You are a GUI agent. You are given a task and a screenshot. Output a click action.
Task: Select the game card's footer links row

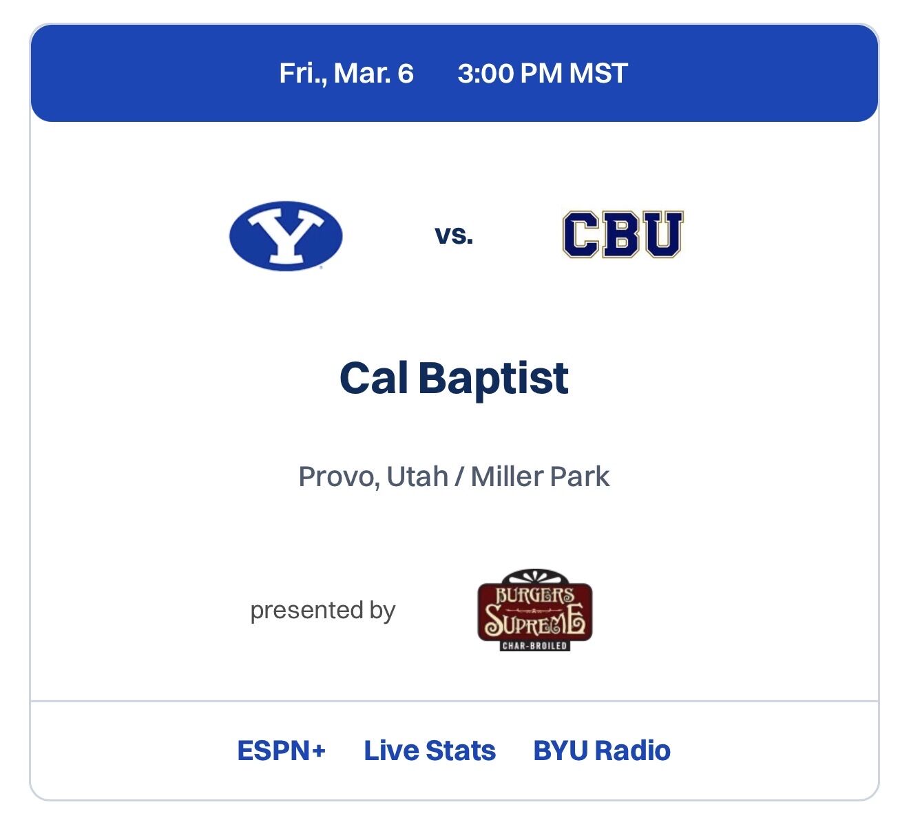click(x=454, y=751)
